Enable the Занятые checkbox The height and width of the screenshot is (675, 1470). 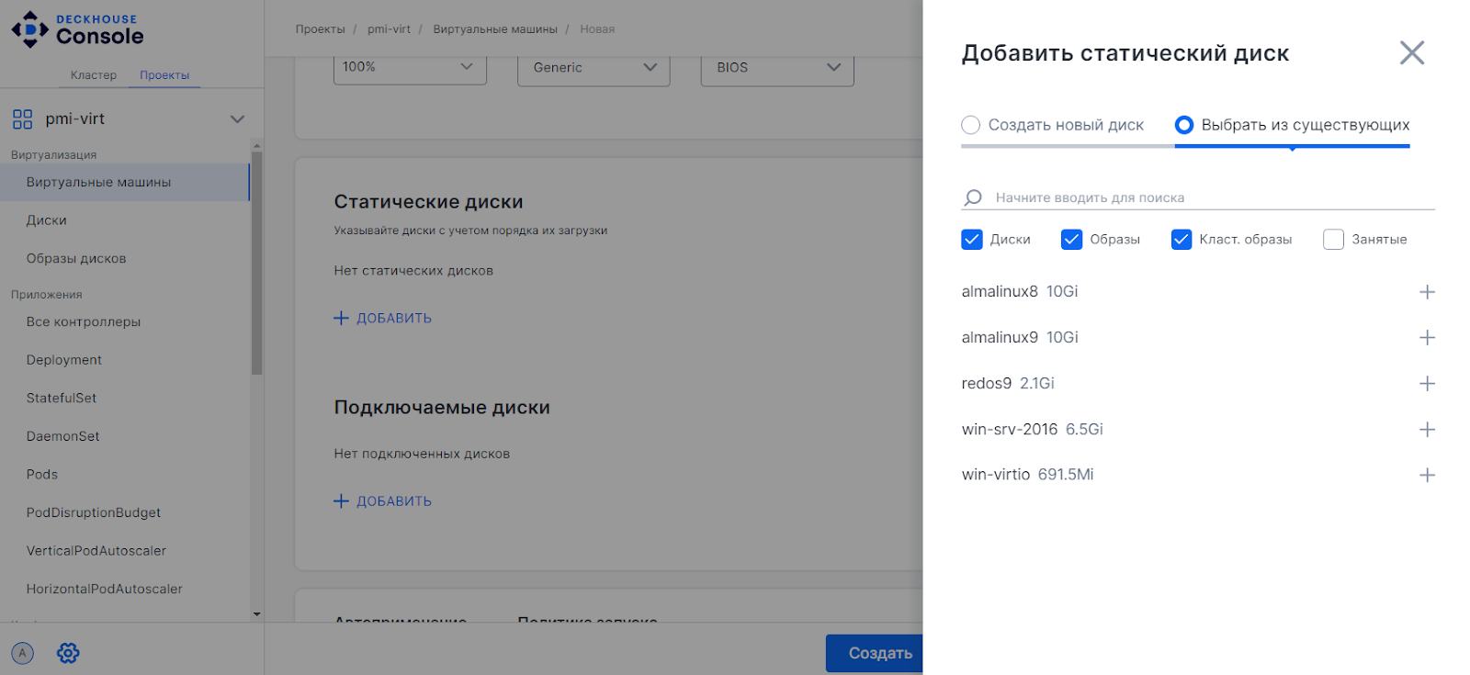1333,240
